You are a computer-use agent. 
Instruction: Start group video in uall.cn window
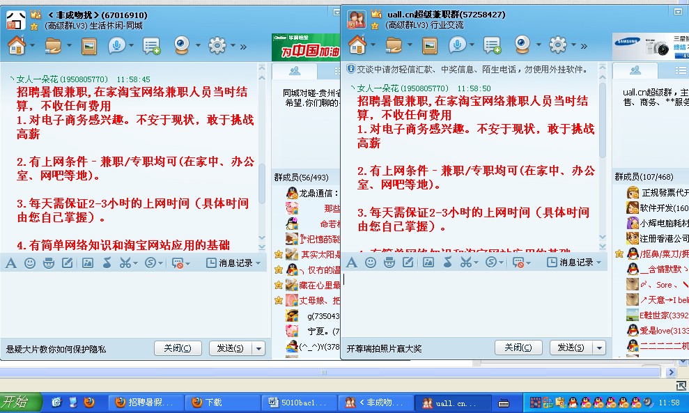(522, 45)
